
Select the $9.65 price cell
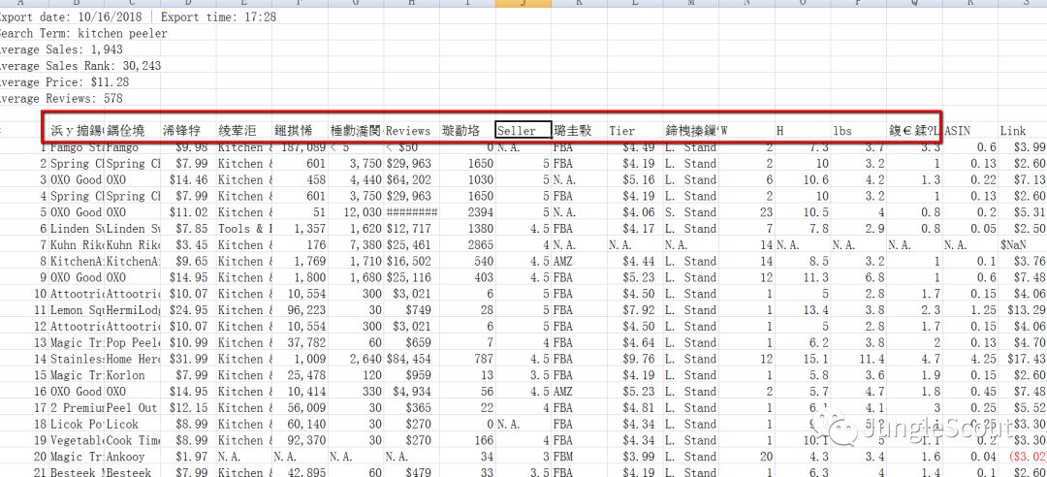(x=188, y=261)
